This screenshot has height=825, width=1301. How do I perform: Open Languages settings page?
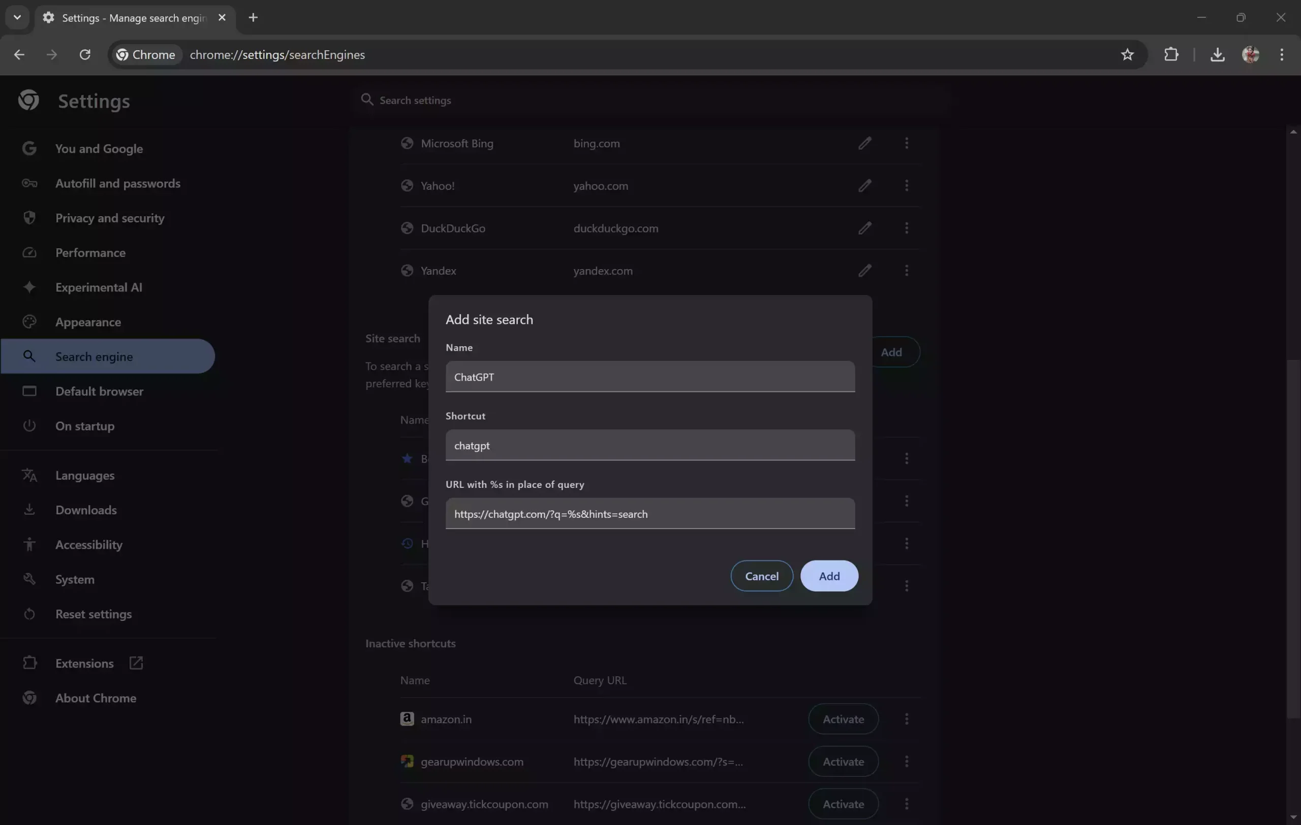[x=108, y=475]
